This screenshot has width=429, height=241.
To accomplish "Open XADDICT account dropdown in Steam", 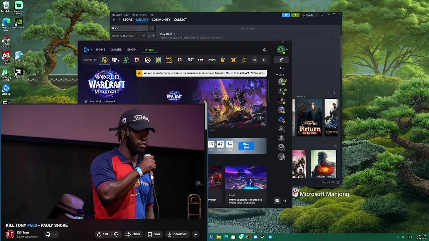I will point(309,15).
